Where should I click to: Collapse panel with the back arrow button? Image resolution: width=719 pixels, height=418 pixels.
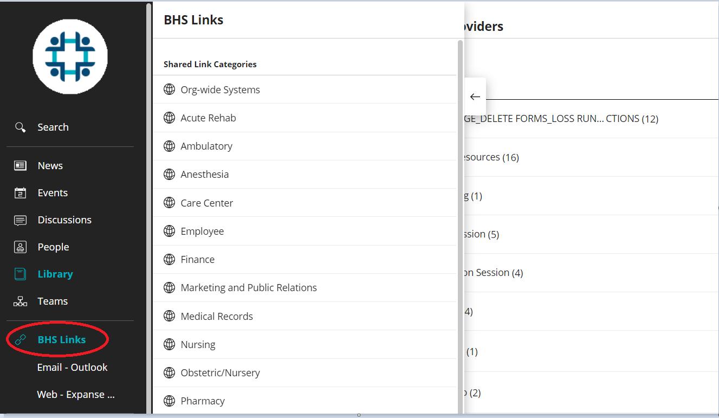(x=475, y=97)
